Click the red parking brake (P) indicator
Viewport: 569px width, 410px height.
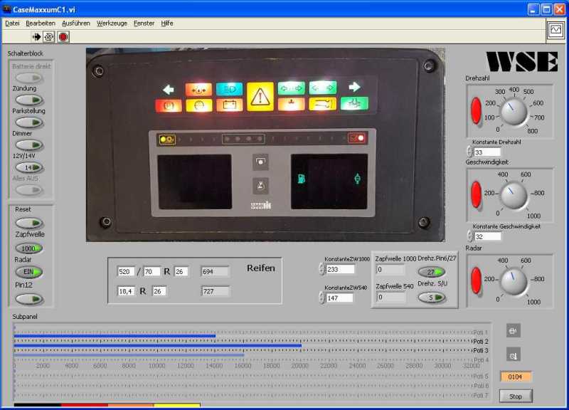(x=169, y=105)
